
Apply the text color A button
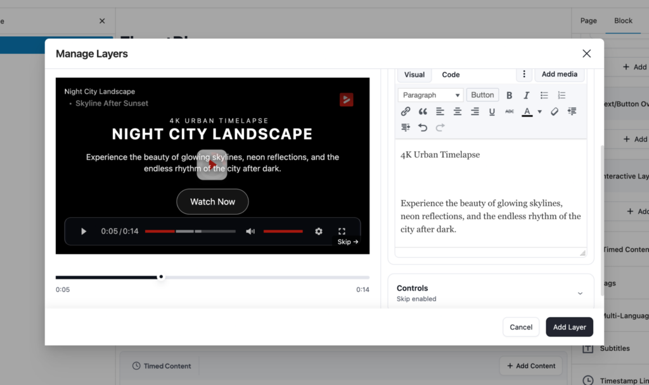pyautogui.click(x=527, y=111)
